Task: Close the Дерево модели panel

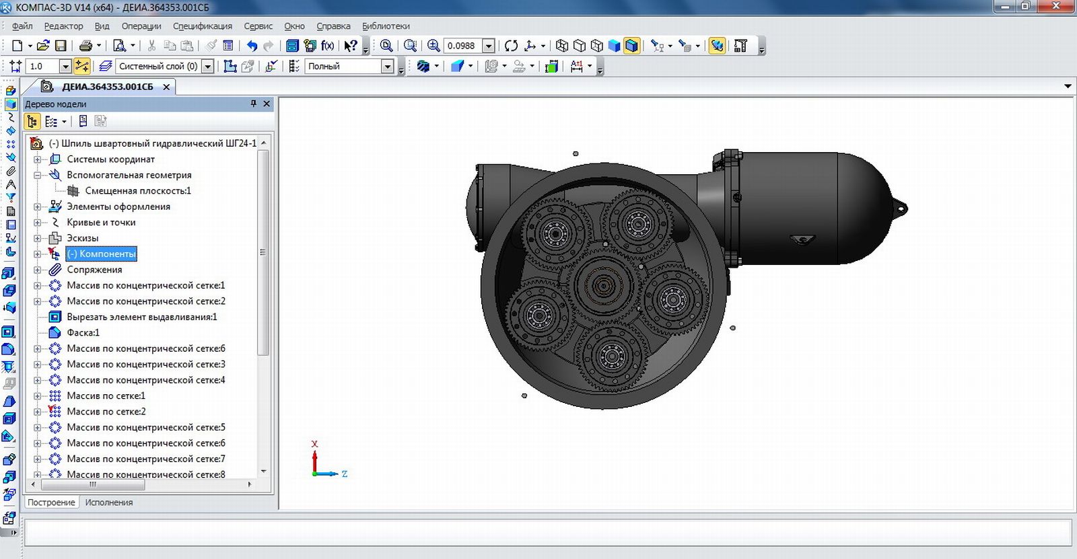Action: pyautogui.click(x=267, y=104)
